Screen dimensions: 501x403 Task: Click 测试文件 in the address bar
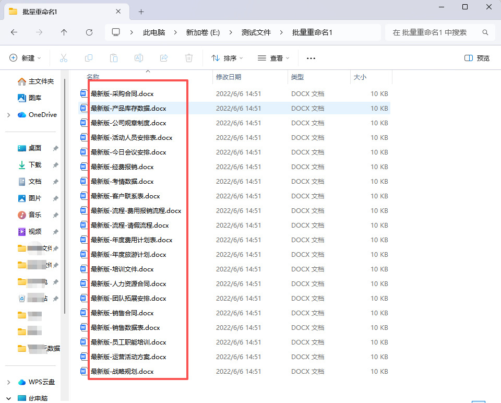click(256, 32)
